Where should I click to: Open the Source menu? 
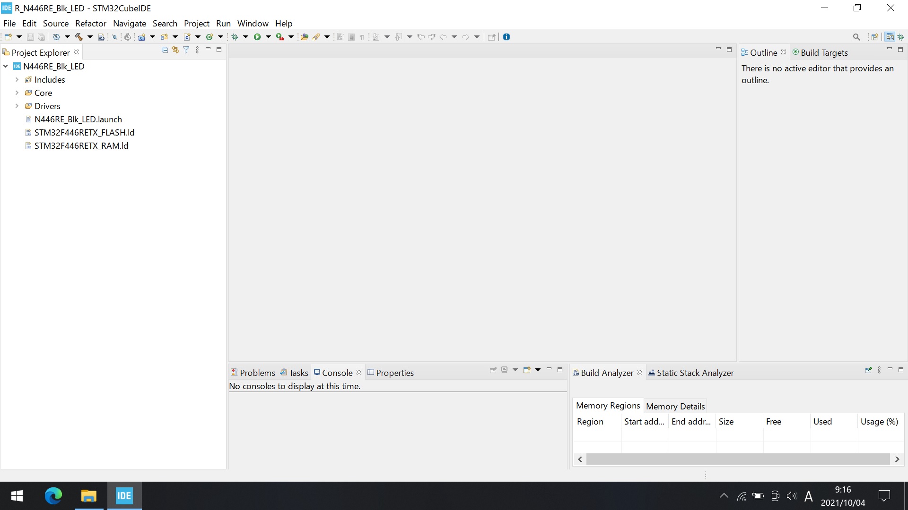click(x=56, y=23)
